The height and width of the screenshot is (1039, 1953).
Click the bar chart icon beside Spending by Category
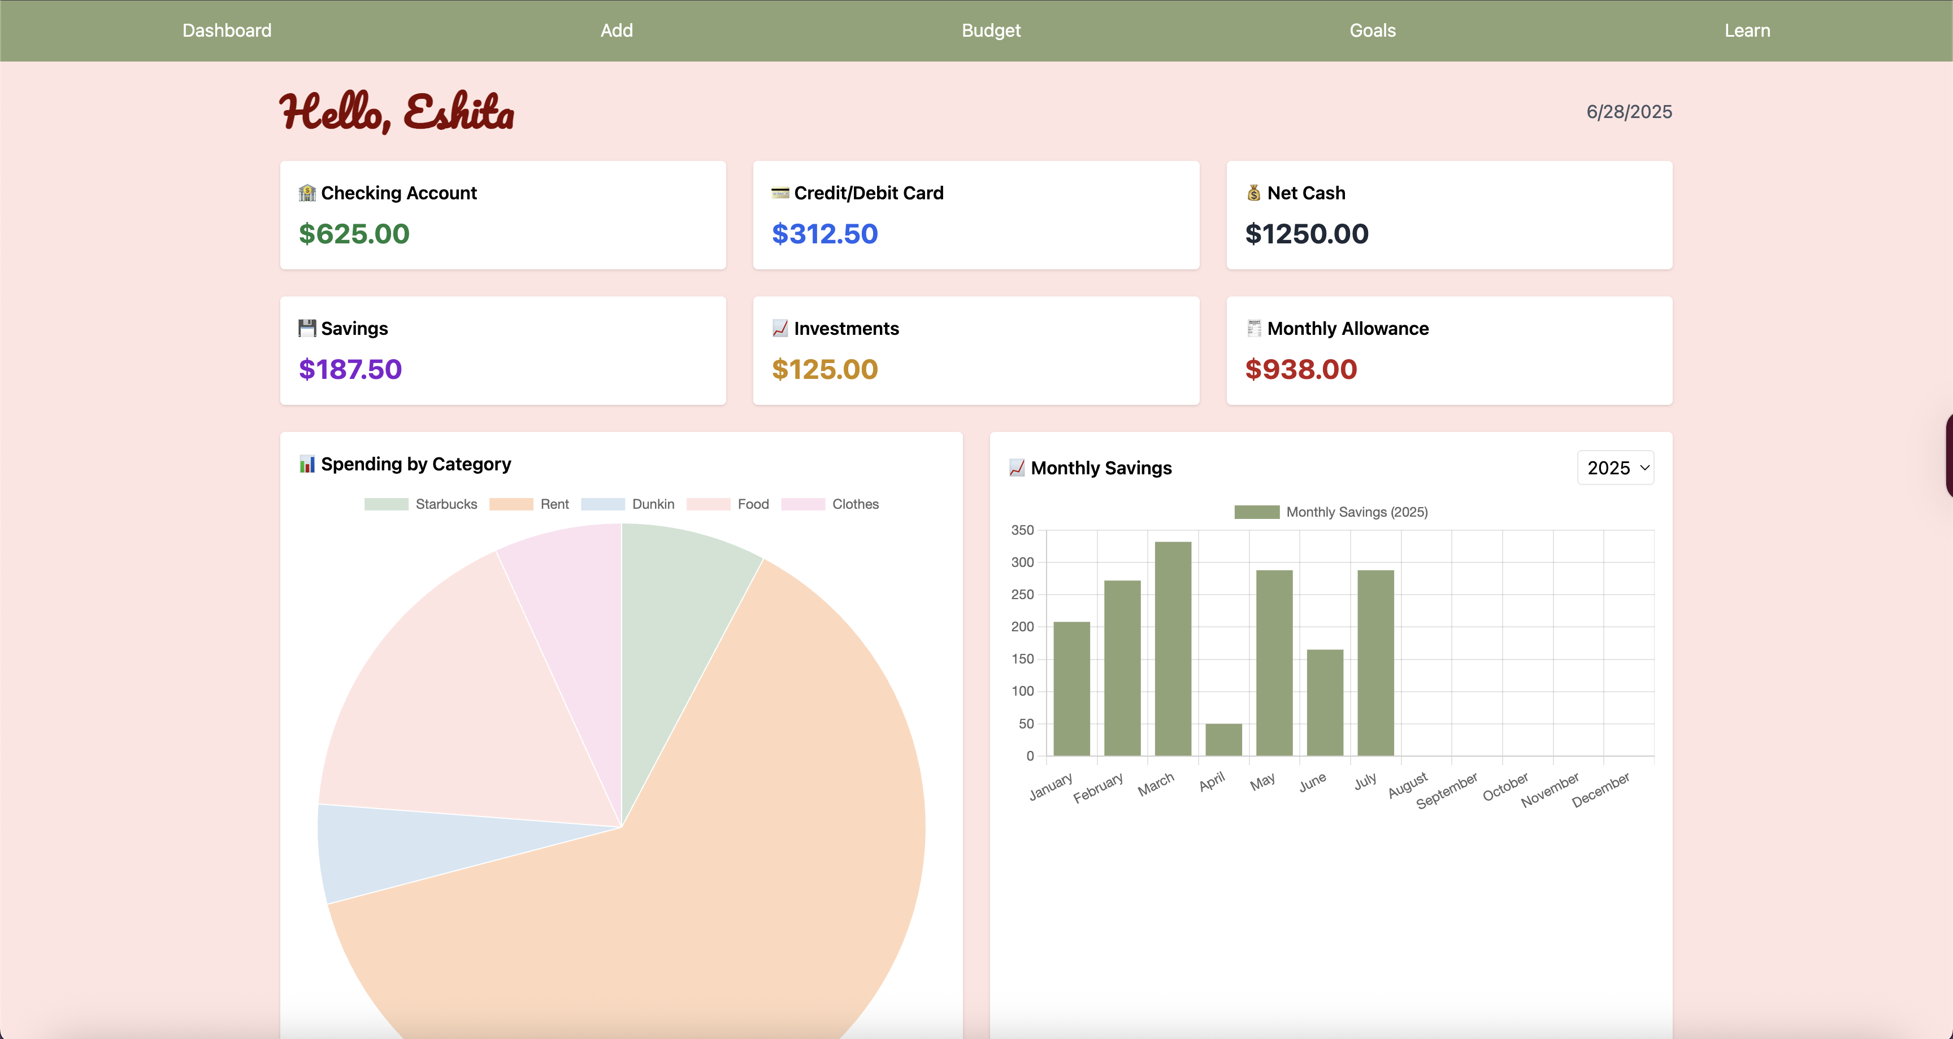point(307,464)
